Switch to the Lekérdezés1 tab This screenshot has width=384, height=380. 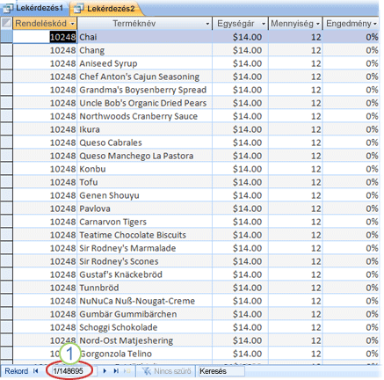(x=34, y=8)
